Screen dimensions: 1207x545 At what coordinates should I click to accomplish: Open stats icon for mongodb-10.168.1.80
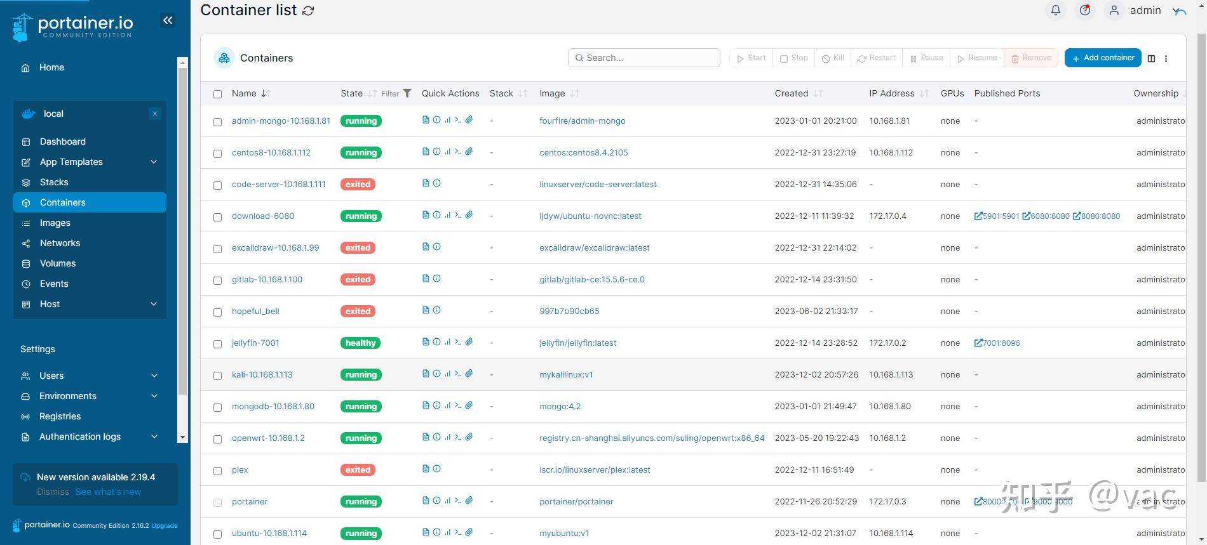tap(447, 405)
